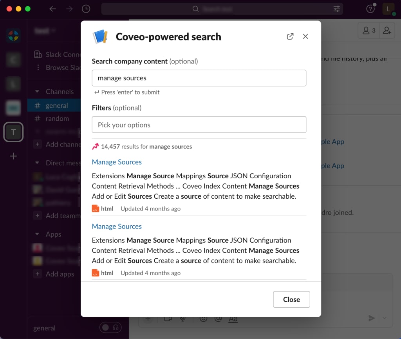
Task: Open the Filters 'Pick your options' dropdown
Action: pyautogui.click(x=199, y=125)
